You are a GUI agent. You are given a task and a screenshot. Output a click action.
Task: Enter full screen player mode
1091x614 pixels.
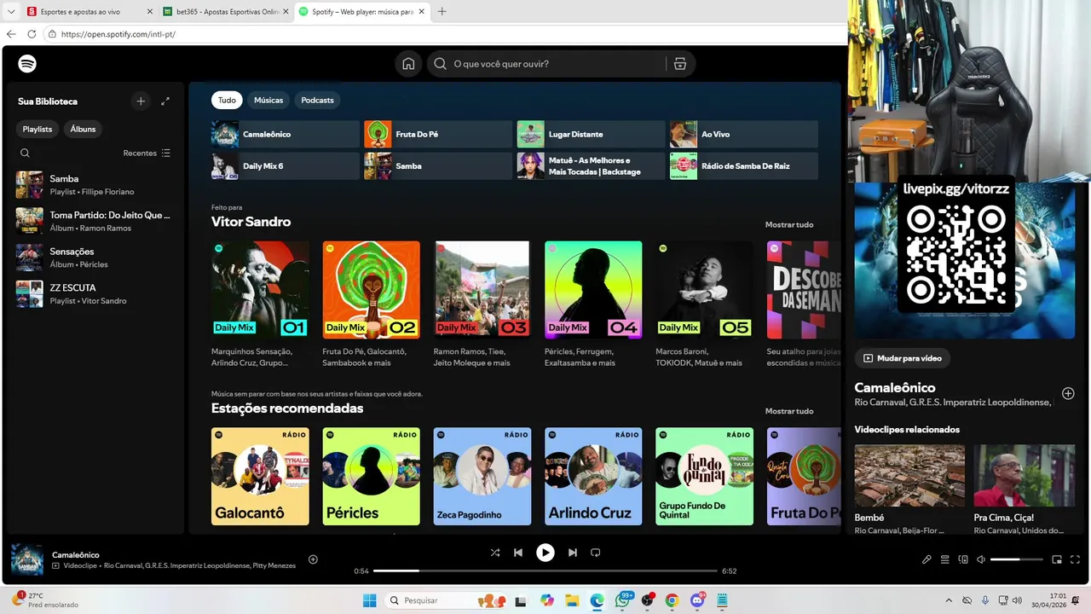pos(1075,559)
